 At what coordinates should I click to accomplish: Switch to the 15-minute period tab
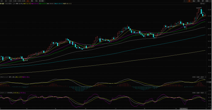coord(15,1)
